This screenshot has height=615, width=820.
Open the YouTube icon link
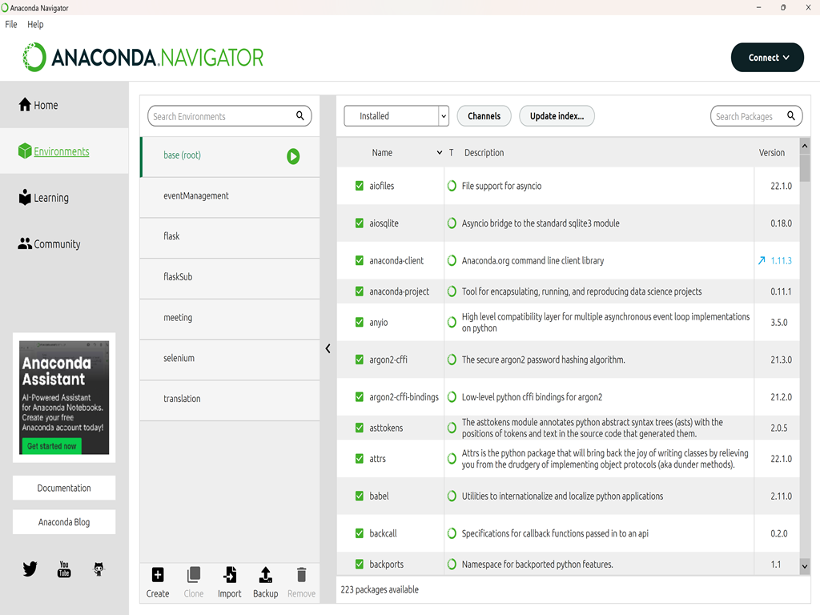[x=64, y=569]
